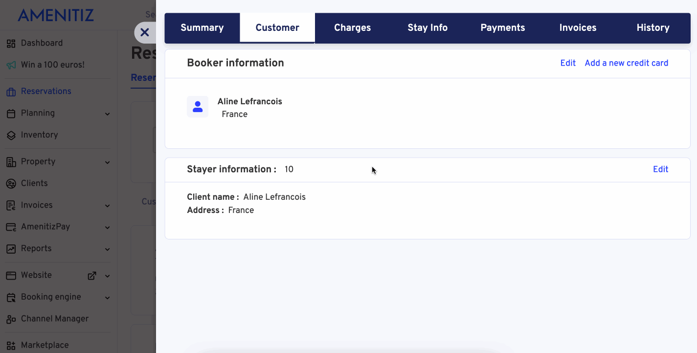Image resolution: width=697 pixels, height=353 pixels.
Task: Click the Booker information heading
Action: (235, 63)
